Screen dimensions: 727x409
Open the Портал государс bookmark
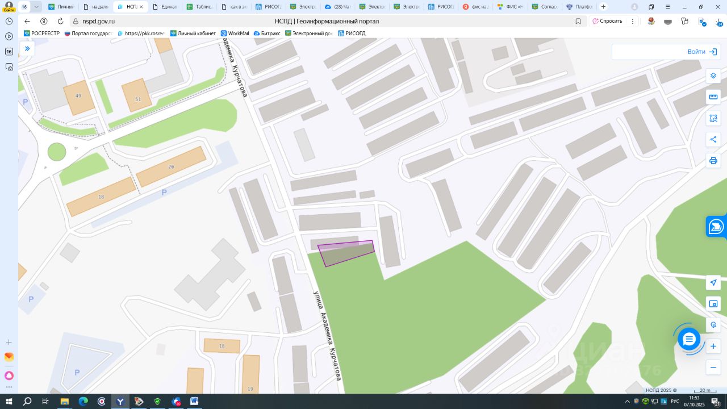pyautogui.click(x=88, y=34)
